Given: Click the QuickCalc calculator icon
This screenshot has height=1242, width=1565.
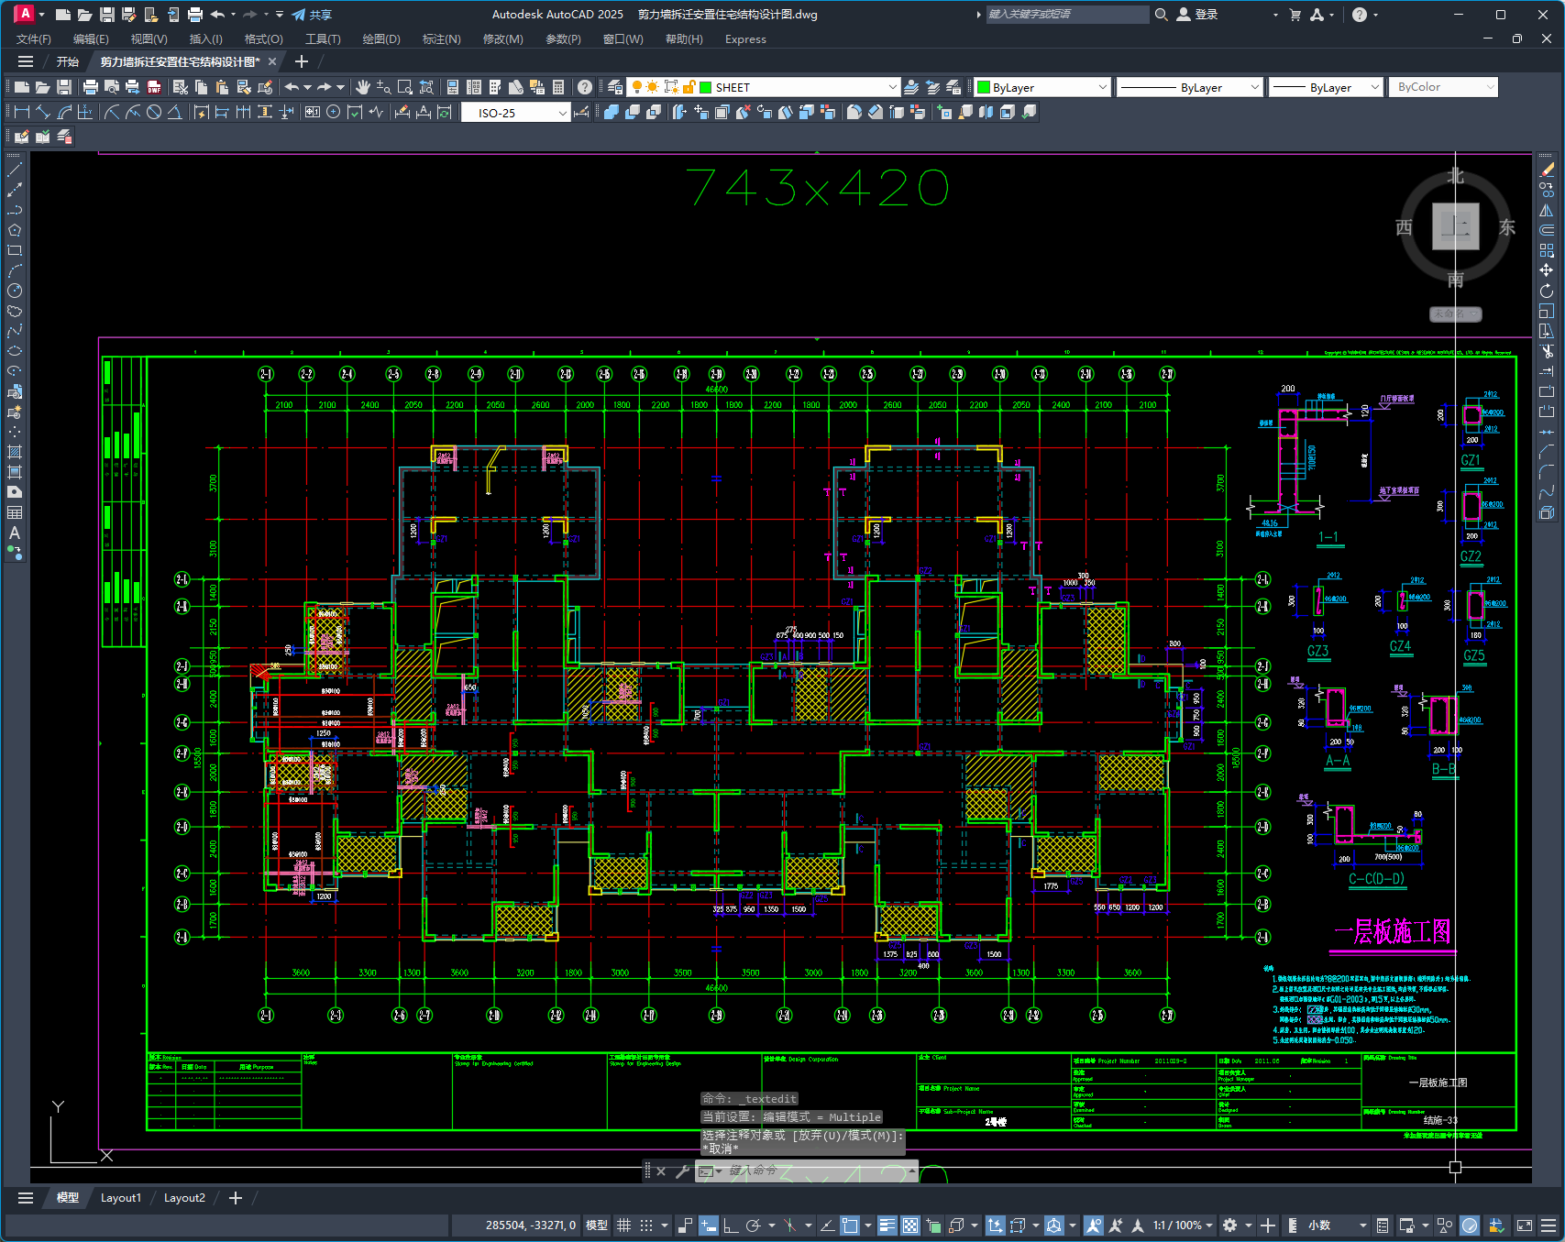Looking at the screenshot, I should click(x=558, y=87).
